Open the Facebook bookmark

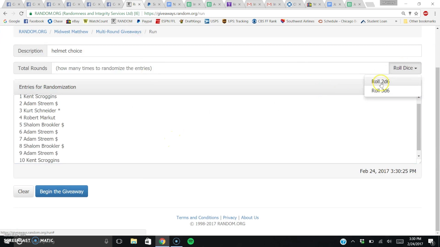(x=34, y=21)
